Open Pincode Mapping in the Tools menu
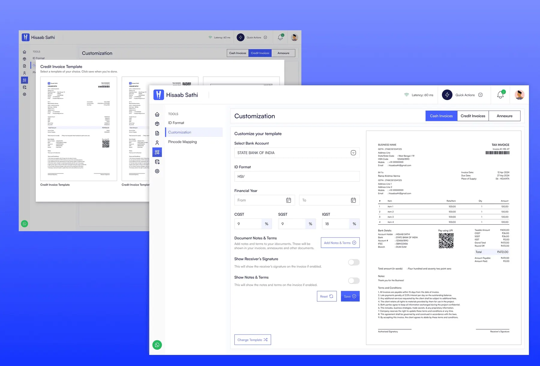The height and width of the screenshot is (366, 540). click(x=182, y=142)
